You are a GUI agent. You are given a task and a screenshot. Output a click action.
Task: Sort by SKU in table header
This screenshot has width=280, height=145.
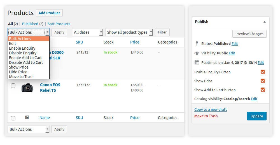tap(79, 42)
